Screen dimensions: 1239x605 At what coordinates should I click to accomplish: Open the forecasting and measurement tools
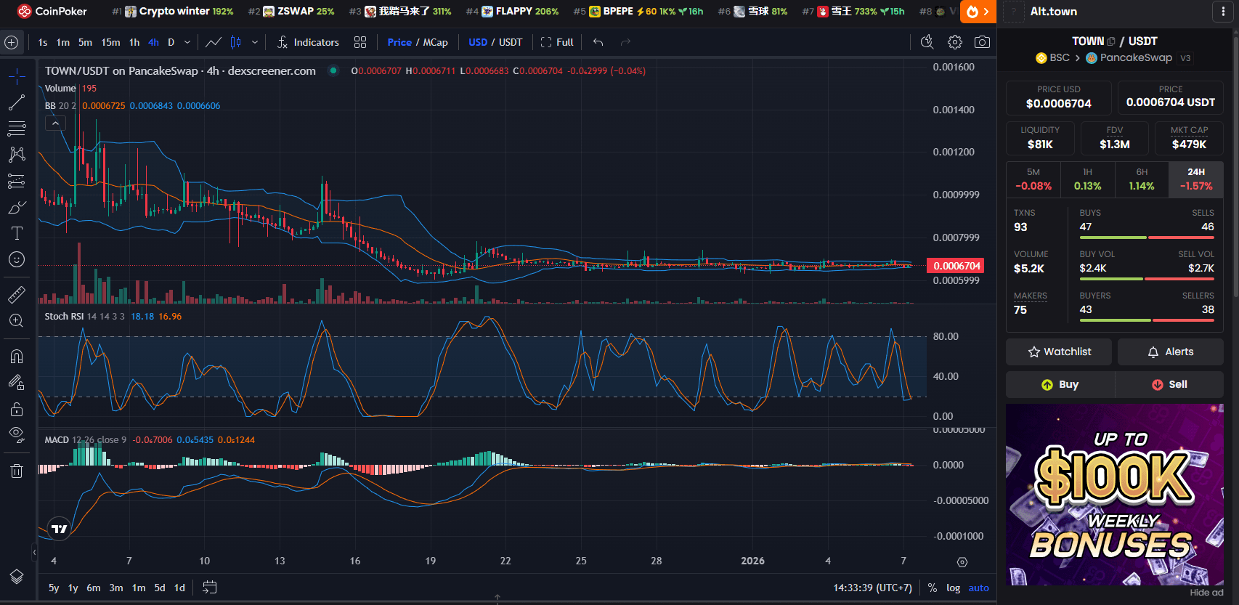pos(17,181)
